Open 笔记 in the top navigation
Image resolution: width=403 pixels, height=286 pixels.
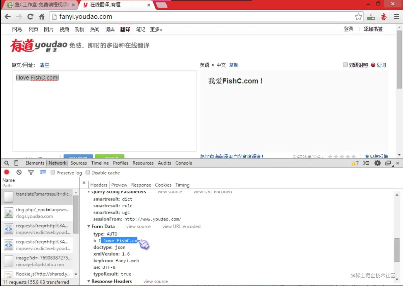click(x=141, y=29)
